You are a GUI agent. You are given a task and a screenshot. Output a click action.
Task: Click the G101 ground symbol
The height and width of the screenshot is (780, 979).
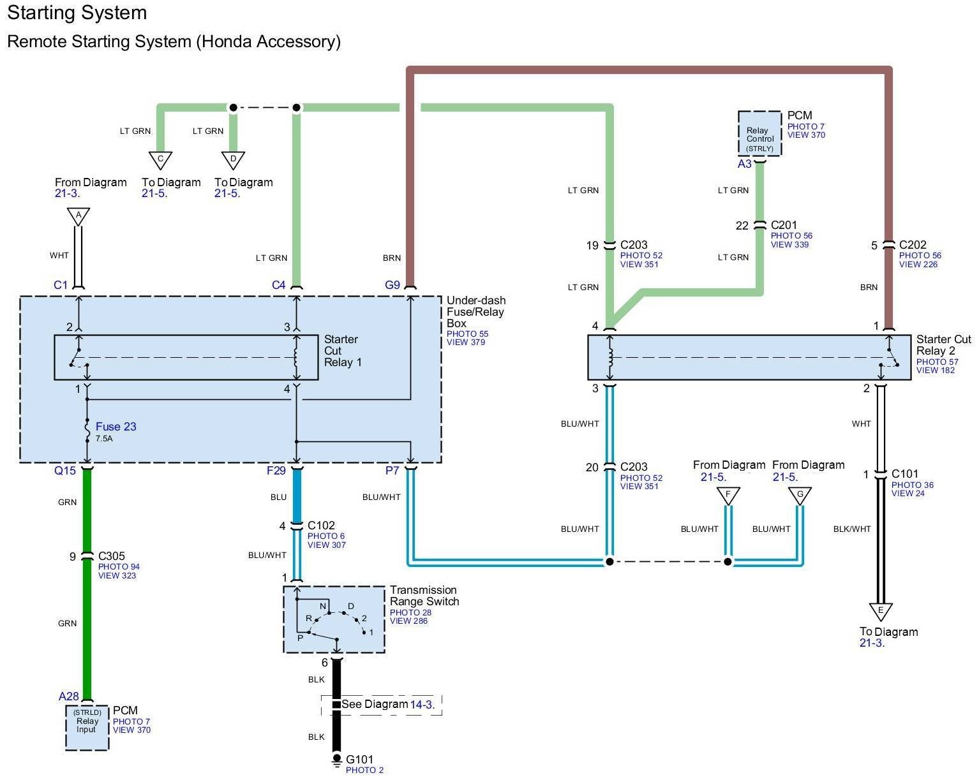coord(337,760)
